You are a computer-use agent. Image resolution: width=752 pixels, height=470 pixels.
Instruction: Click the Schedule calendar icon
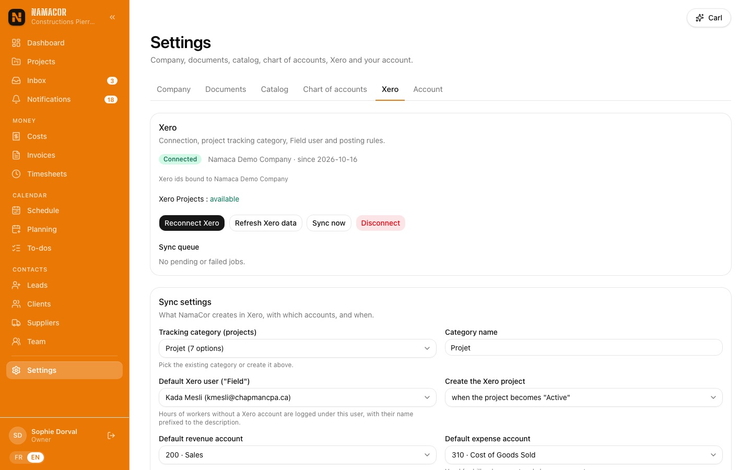[x=16, y=210]
